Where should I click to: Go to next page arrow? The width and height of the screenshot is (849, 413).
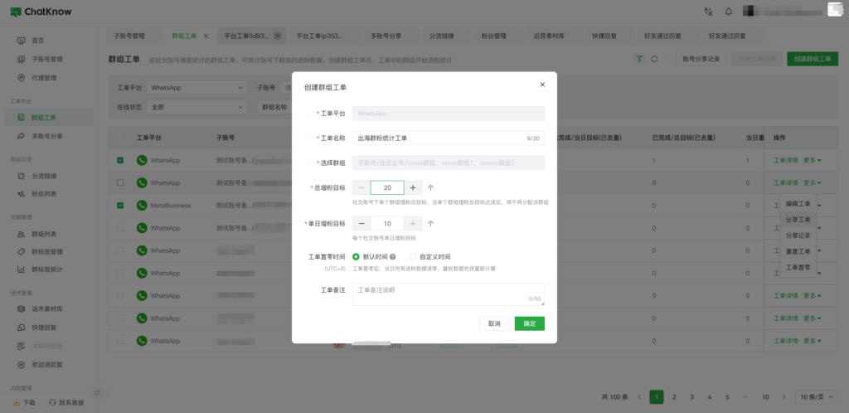[x=784, y=396]
